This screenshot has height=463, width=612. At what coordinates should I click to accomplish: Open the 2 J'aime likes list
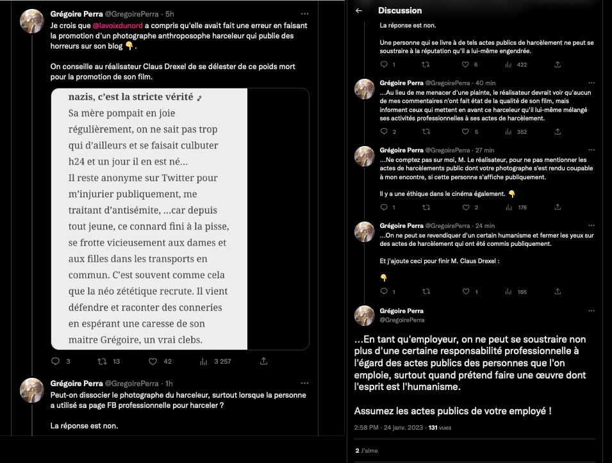[367, 451]
